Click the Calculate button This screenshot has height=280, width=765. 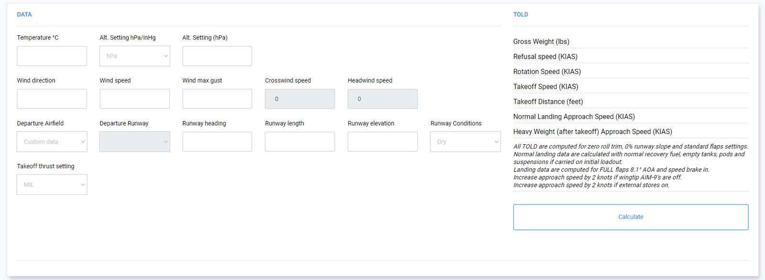coord(631,217)
